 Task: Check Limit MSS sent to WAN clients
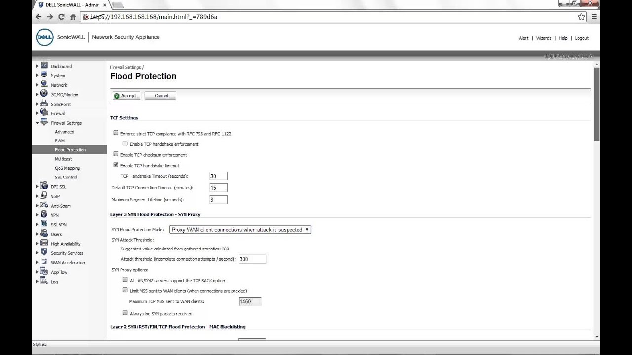pyautogui.click(x=125, y=290)
